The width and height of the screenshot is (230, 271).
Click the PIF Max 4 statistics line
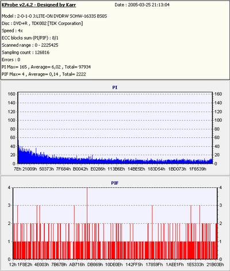[44, 74]
